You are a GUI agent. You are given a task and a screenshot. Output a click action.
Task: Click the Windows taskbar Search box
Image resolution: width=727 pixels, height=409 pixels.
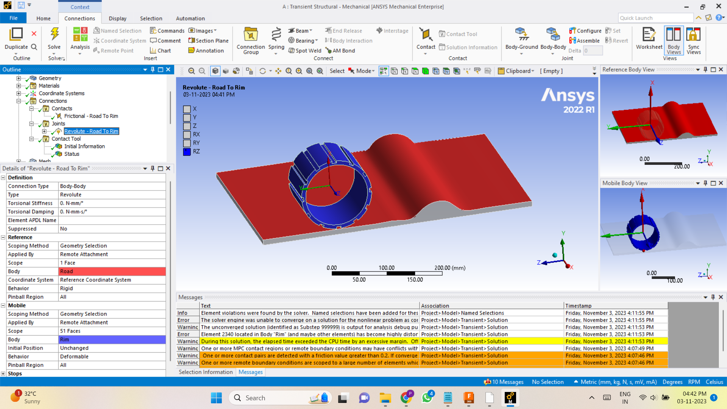280,398
